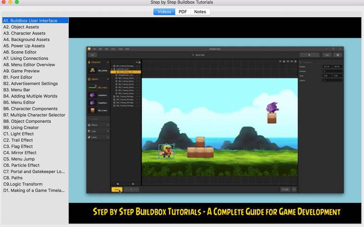Choose B3. Menu Bar tutorial
The width and height of the screenshot is (364, 227).
(x=35, y=89)
